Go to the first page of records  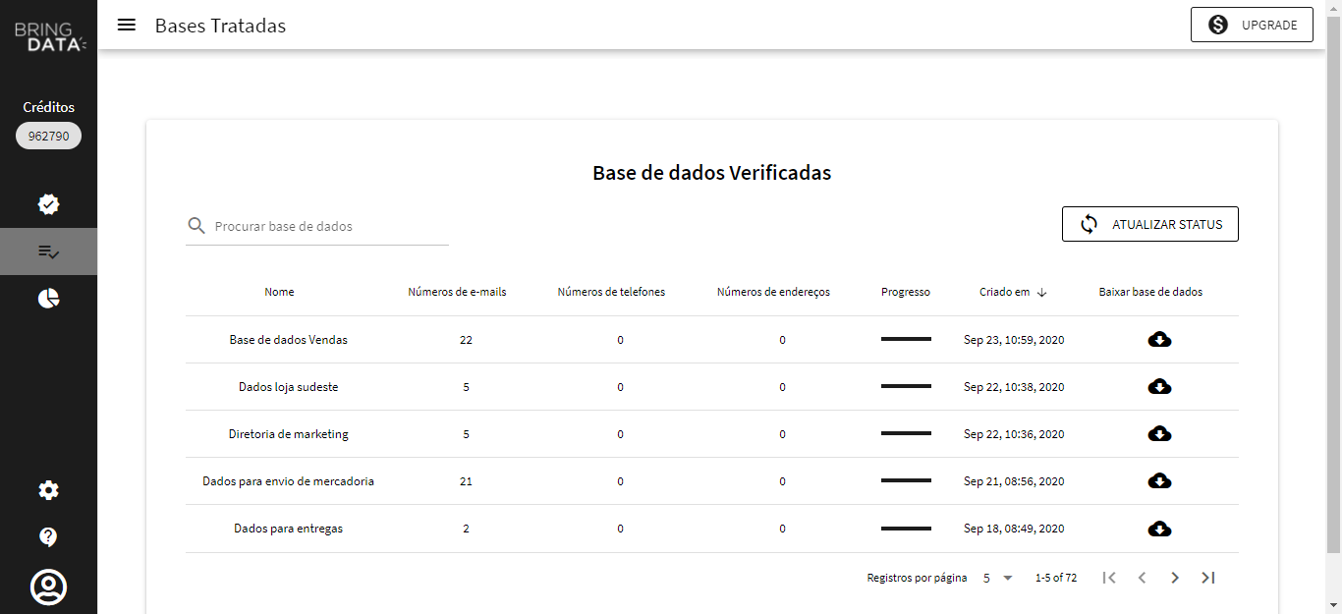(1109, 578)
